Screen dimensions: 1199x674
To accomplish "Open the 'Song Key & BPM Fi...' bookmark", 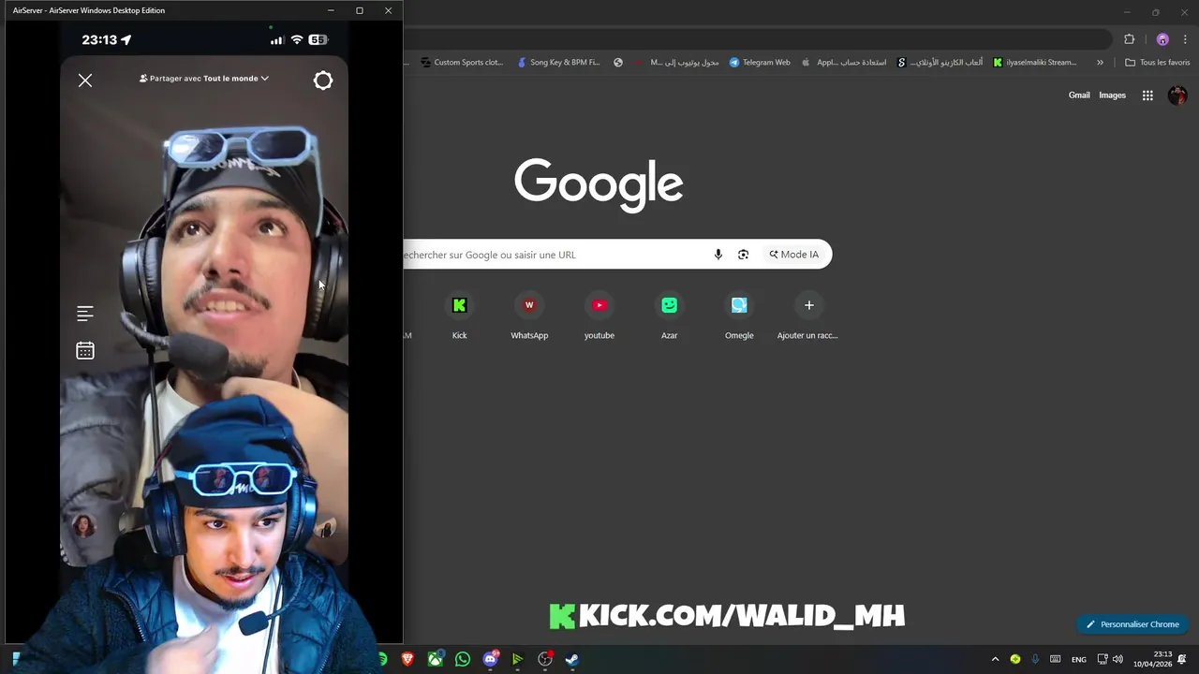I will 558,63.
